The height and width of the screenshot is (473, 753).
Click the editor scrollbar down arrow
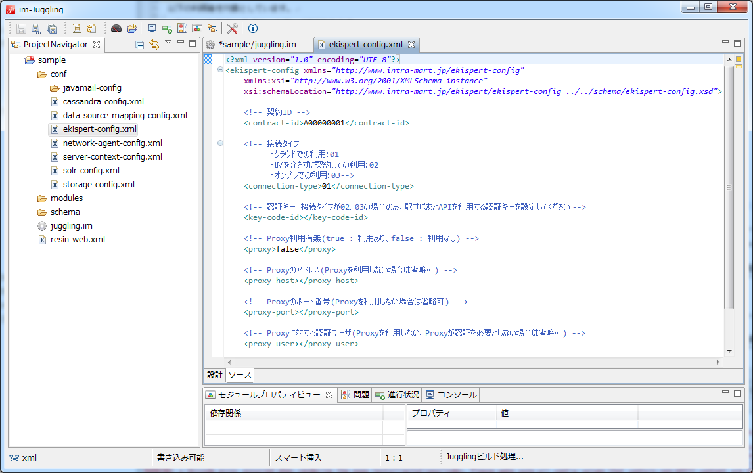729,351
